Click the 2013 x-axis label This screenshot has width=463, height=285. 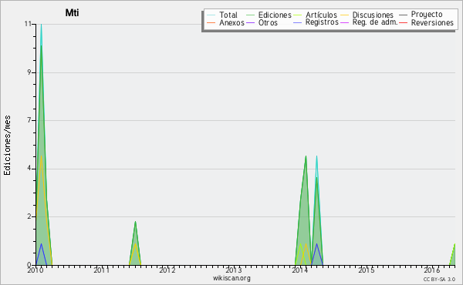click(x=234, y=270)
